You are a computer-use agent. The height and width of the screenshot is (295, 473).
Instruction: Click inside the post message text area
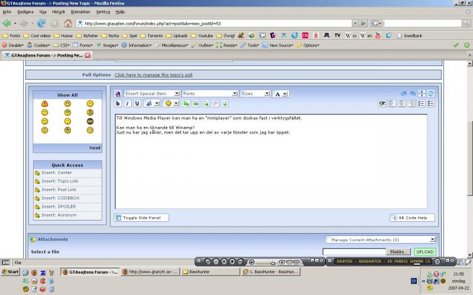point(271,161)
